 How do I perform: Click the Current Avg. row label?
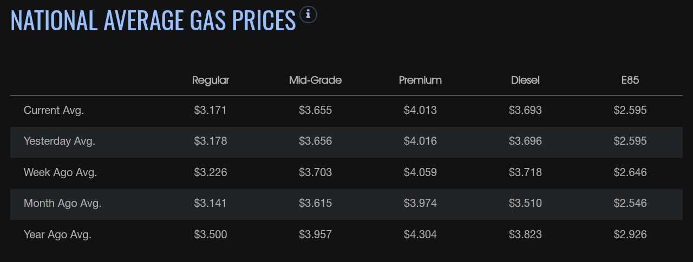(54, 111)
